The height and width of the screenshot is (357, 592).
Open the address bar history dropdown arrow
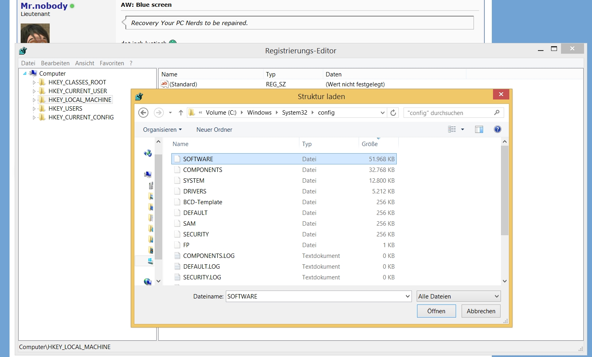[382, 113]
